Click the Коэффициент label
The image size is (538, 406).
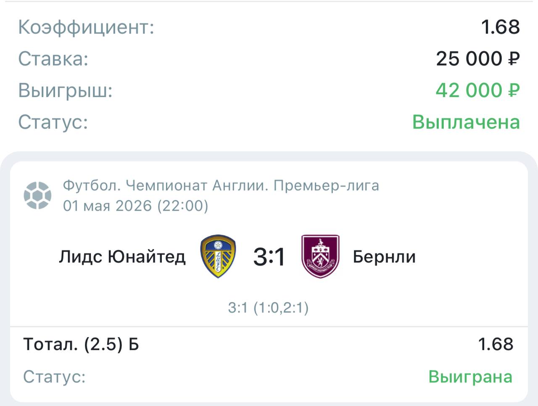pyautogui.click(x=86, y=28)
